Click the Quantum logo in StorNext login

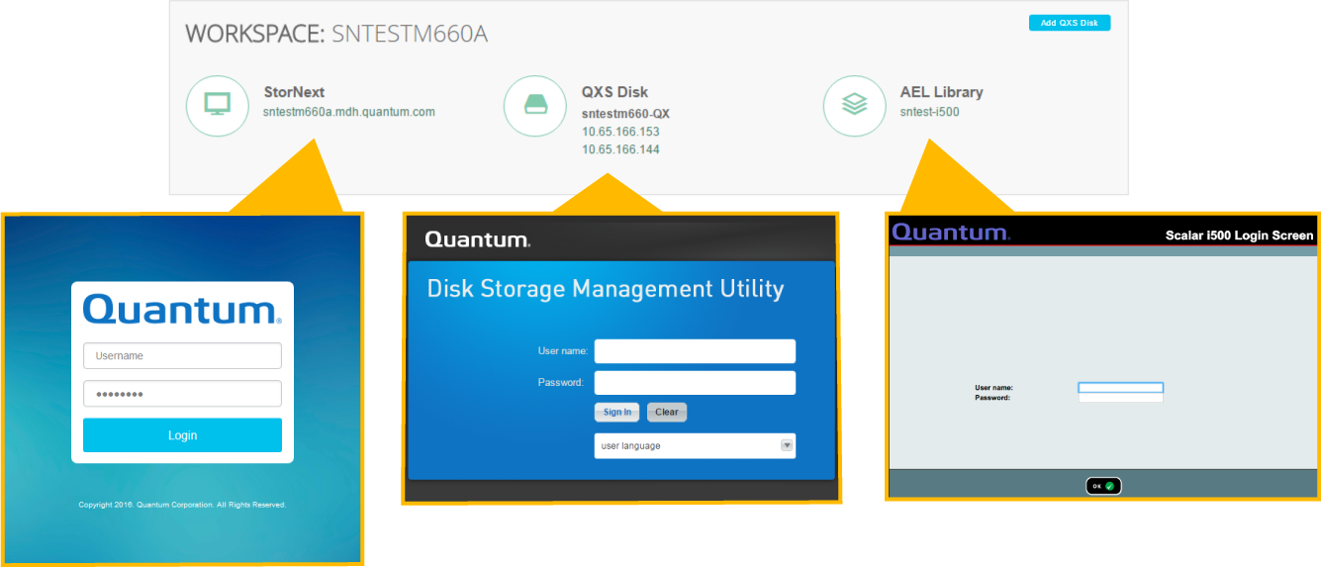182,309
